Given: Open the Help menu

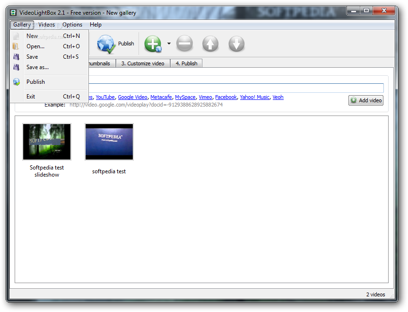Looking at the screenshot, I should pyautogui.click(x=95, y=25).
